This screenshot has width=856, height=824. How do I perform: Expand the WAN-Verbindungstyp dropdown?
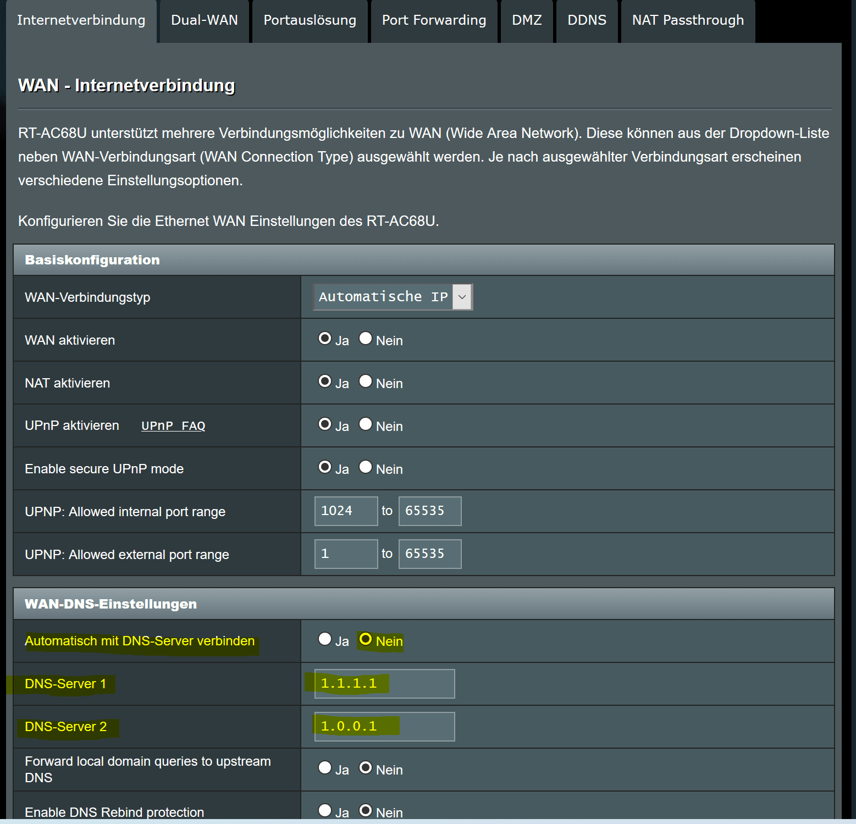tap(393, 297)
